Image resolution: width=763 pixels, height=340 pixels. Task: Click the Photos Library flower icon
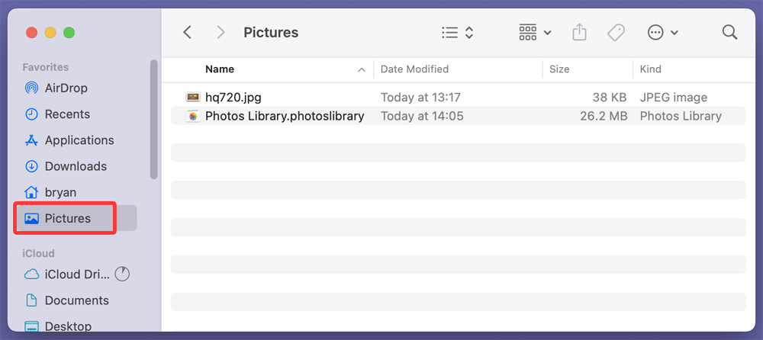(193, 116)
